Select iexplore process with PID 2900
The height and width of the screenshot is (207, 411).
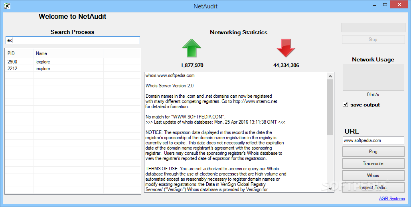click(73, 62)
